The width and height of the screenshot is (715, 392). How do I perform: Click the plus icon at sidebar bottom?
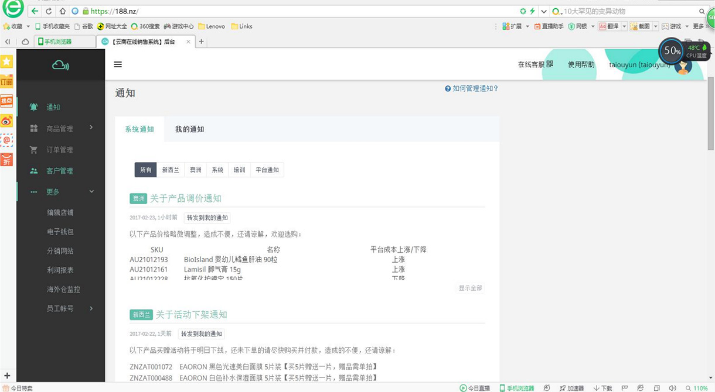(x=7, y=376)
